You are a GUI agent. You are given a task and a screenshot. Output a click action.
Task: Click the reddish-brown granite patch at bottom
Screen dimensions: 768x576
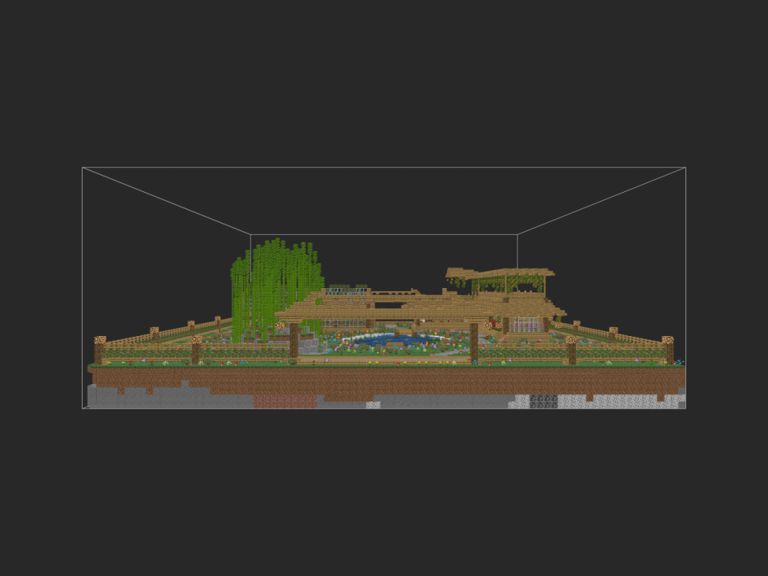(x=284, y=402)
